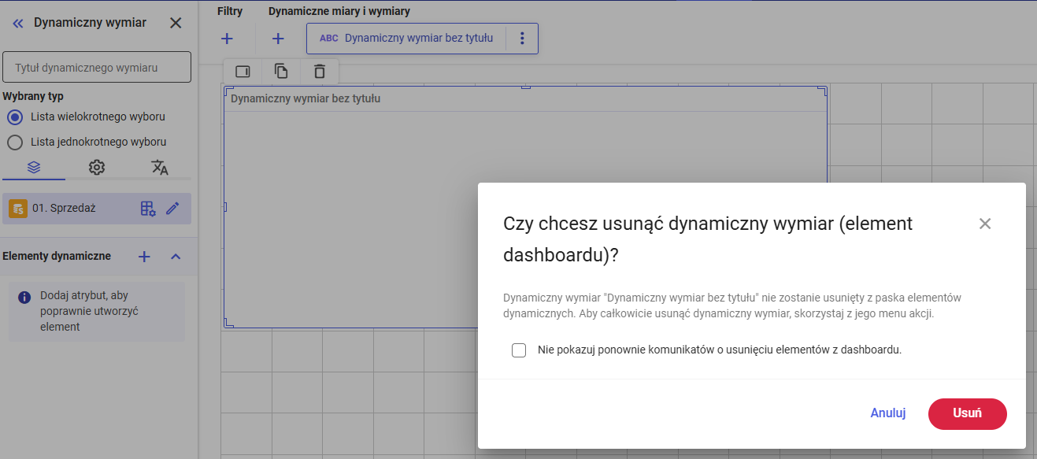Open table settings for 01. Sprzedaż

point(148,209)
